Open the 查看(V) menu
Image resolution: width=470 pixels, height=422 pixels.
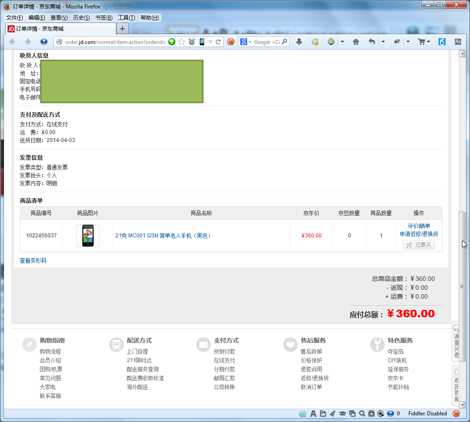[59, 18]
